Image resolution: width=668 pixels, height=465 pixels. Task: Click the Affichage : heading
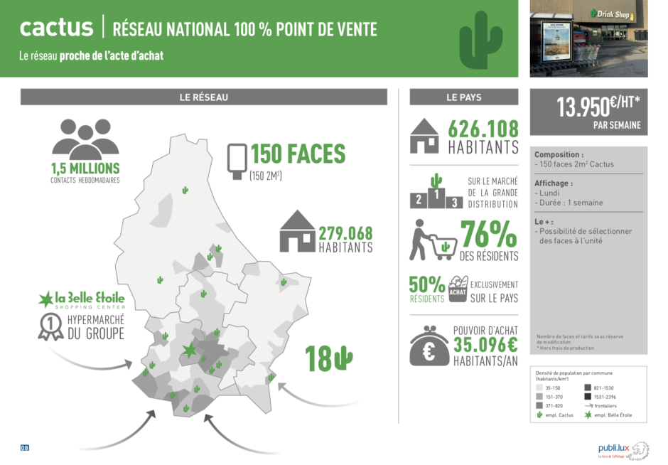click(554, 183)
